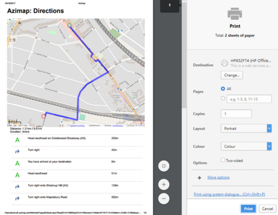Click the Duration 3mins text

[20, 132]
